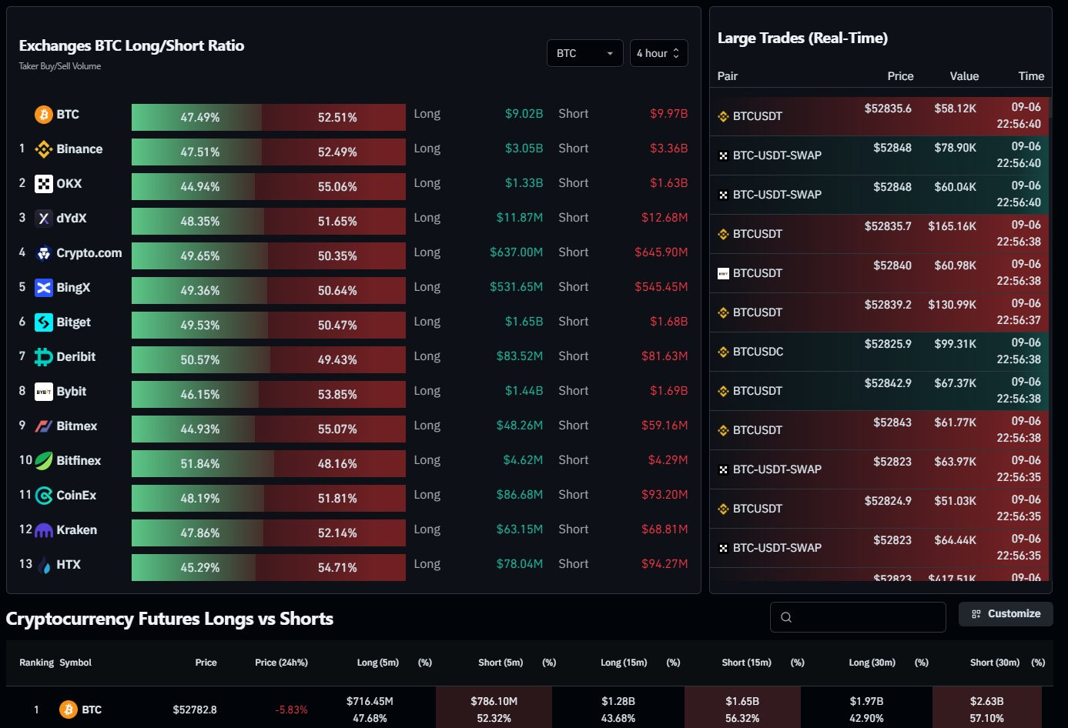Viewport: 1068px width, 728px height.
Task: Click the OKX icon on the $78.90K swap trade
Action: tap(723, 156)
